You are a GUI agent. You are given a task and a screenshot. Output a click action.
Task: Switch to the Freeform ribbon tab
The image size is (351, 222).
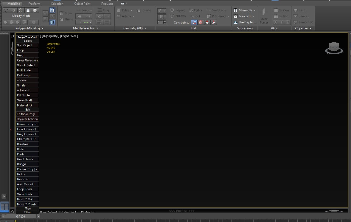(x=34, y=4)
